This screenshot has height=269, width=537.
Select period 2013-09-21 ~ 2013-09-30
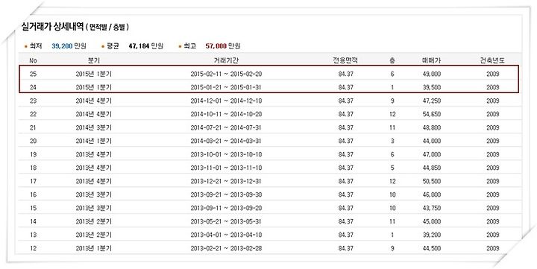click(226, 194)
